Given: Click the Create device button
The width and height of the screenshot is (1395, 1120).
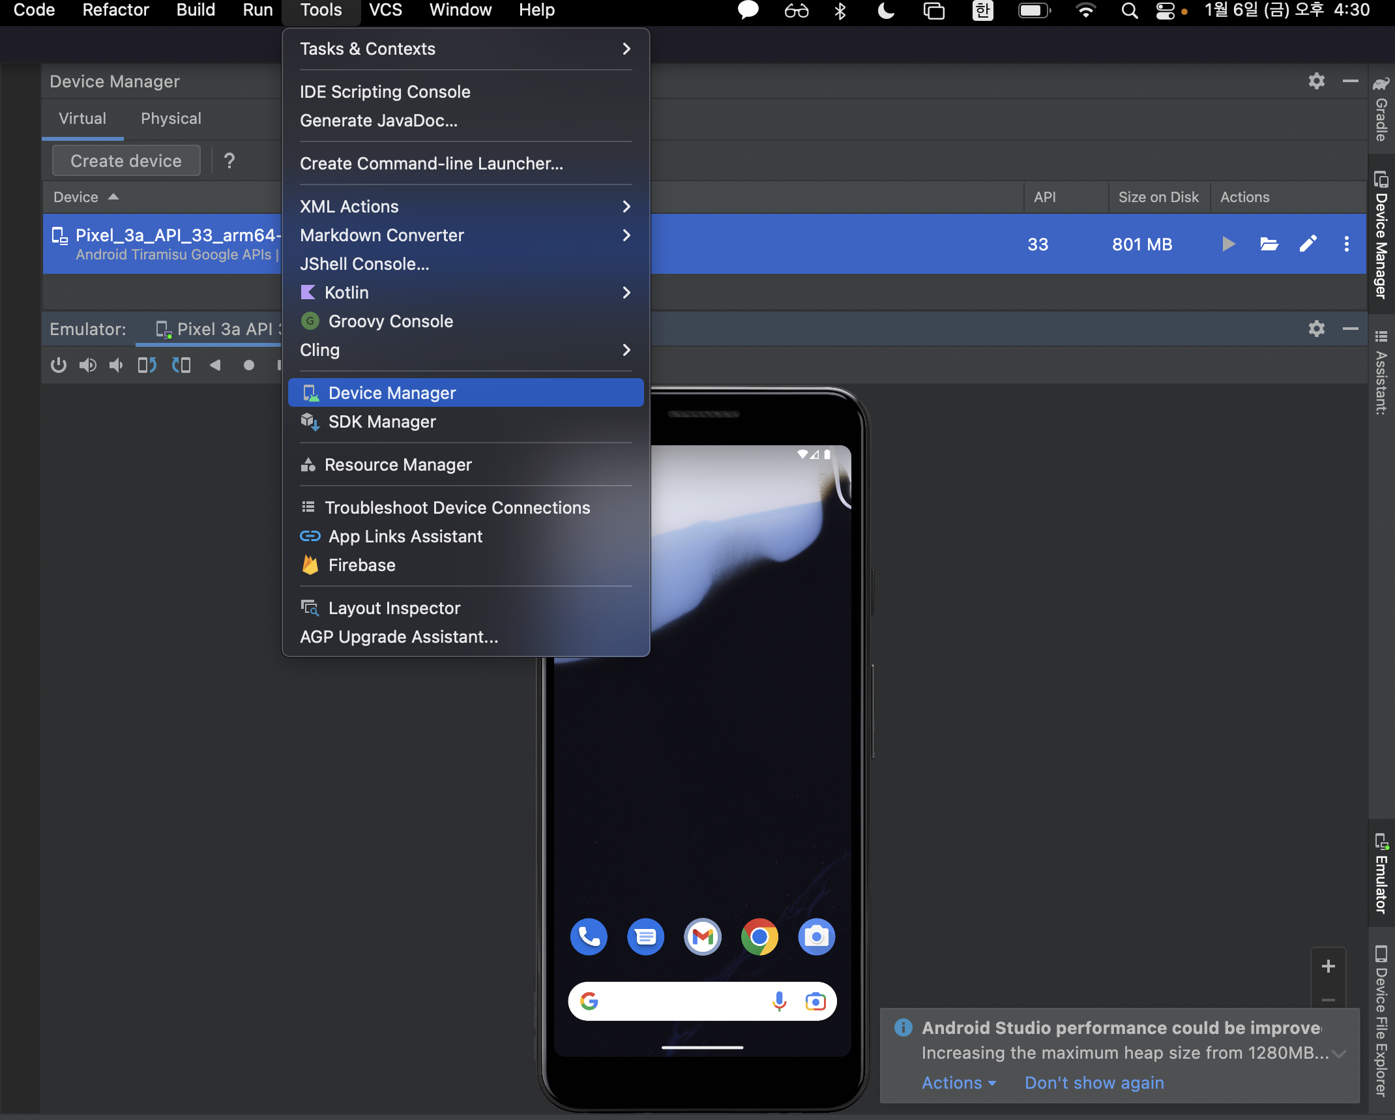Looking at the screenshot, I should coord(126,161).
